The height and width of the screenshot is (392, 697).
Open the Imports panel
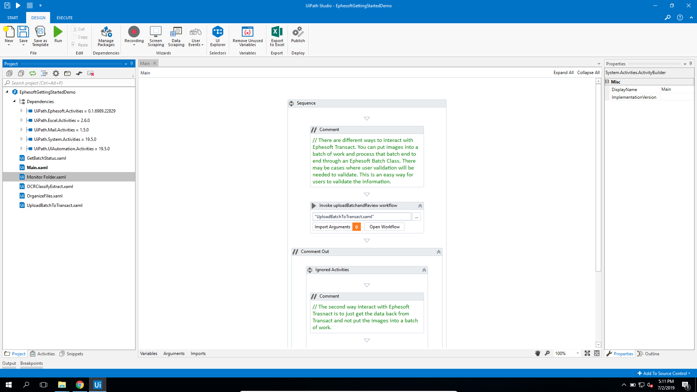click(x=198, y=354)
